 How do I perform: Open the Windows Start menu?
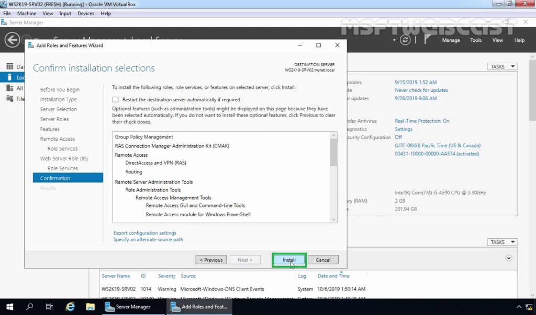tap(10, 307)
